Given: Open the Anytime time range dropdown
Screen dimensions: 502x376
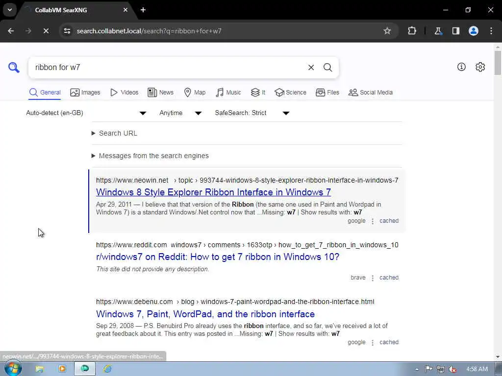Looking at the screenshot, I should 180,113.
